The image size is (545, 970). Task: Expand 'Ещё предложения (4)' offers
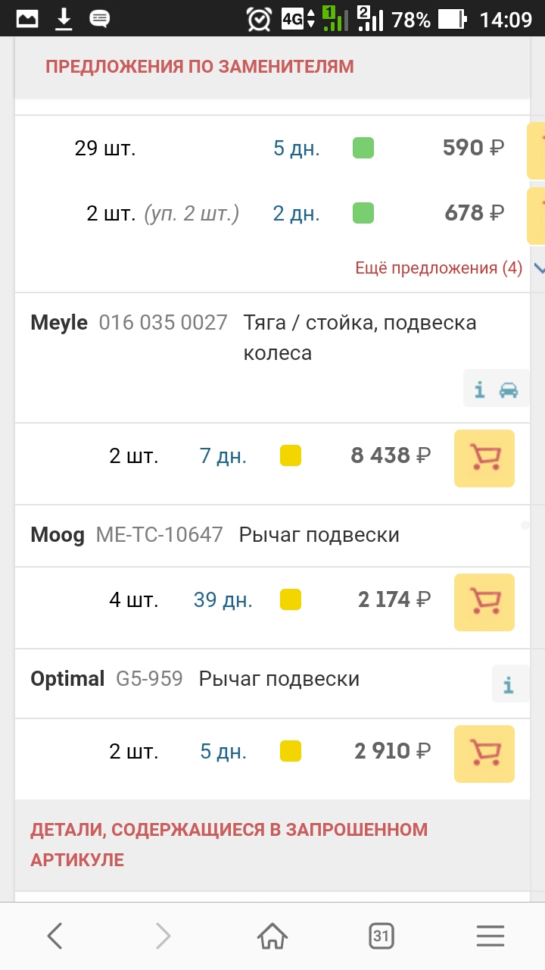[x=439, y=268]
